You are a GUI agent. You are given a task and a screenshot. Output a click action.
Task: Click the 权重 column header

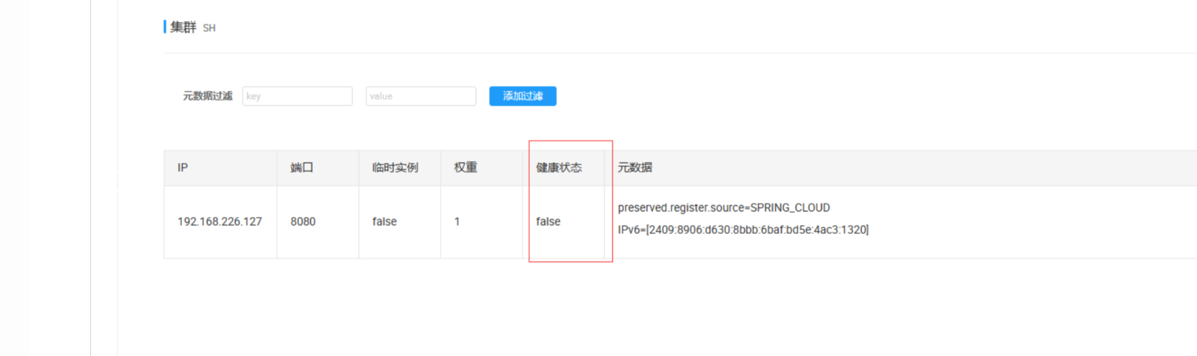coord(466,167)
